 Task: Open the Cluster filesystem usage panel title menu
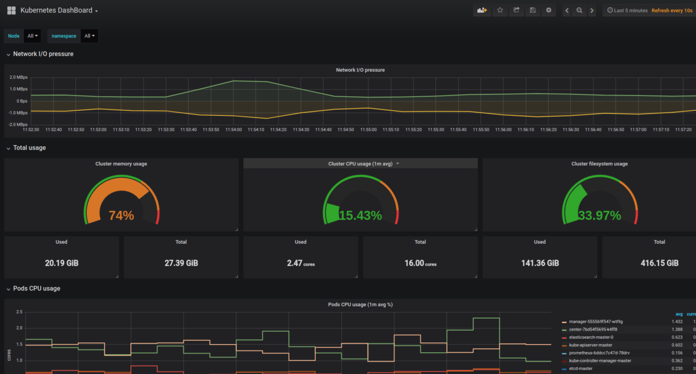point(599,164)
